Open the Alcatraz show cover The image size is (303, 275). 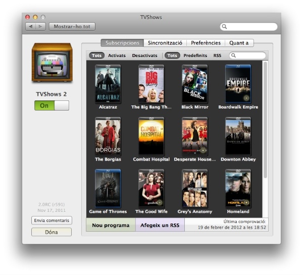click(108, 84)
